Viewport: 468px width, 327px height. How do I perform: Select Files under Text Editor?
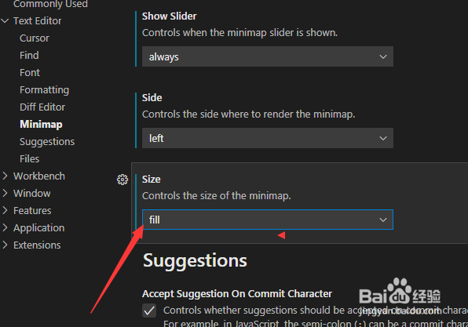30,159
